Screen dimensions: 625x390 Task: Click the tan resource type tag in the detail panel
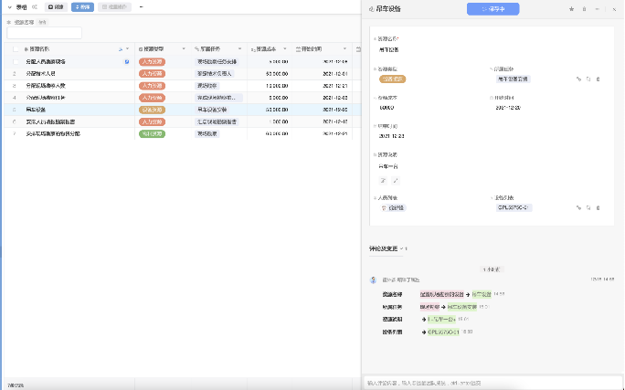(392, 79)
